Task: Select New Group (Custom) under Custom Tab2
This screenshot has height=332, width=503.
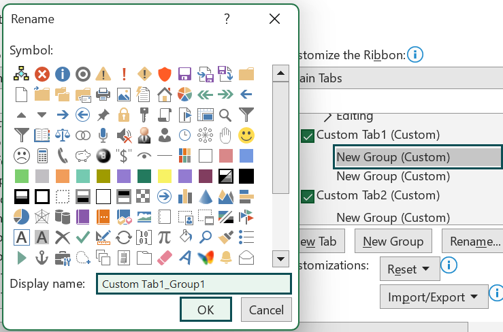Action: point(393,218)
